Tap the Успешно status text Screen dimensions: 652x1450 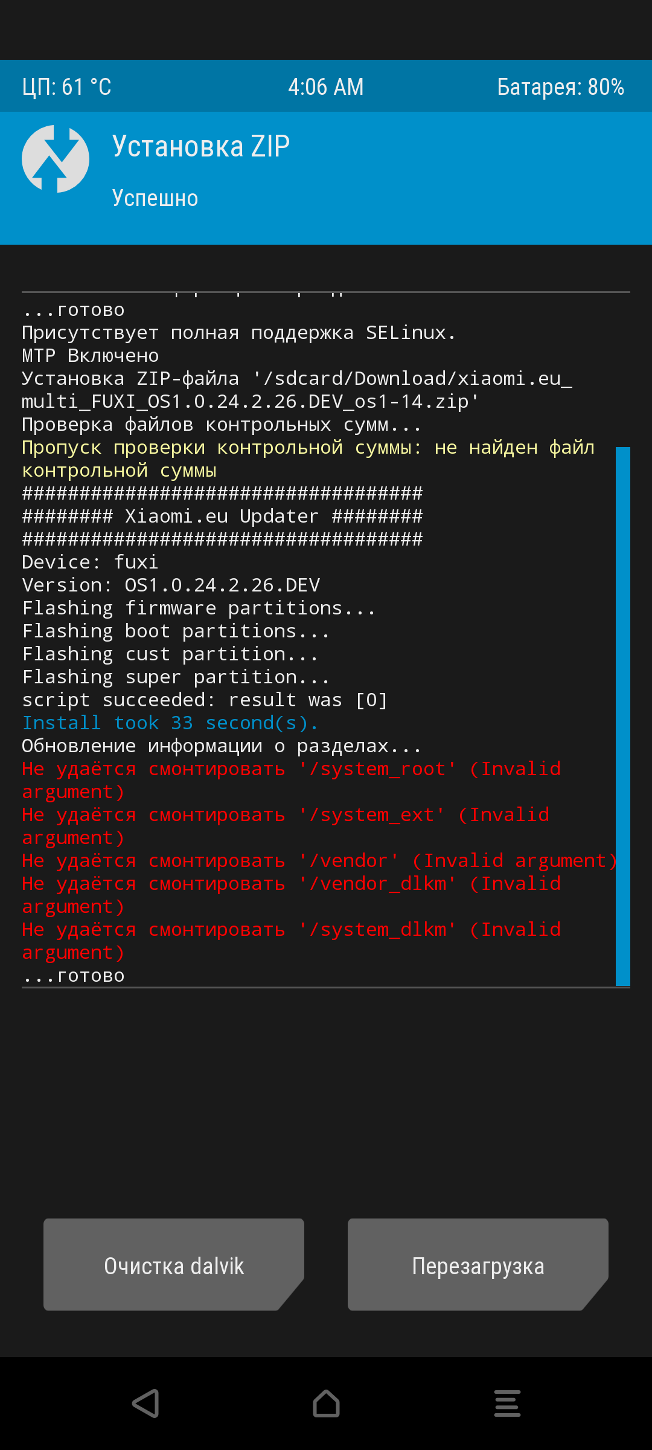point(155,198)
